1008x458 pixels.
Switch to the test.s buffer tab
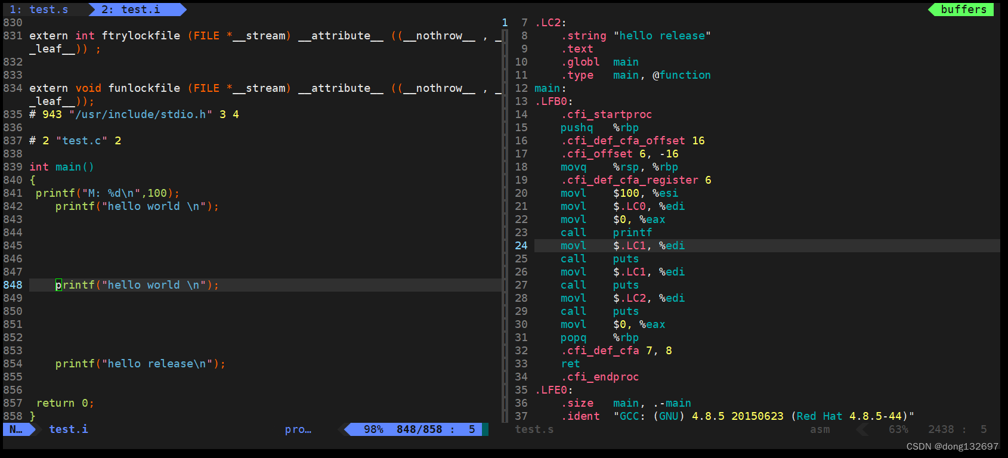point(39,10)
